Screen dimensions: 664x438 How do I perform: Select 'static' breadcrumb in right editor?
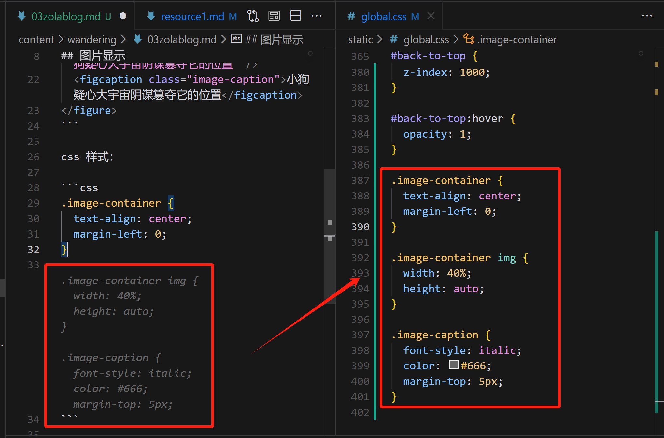(360, 39)
